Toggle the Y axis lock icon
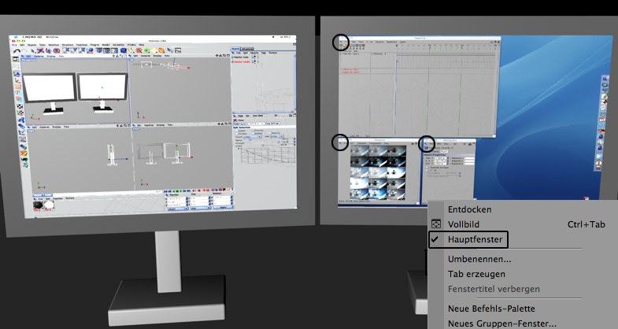The height and width of the screenshot is (329, 618). 75,50
